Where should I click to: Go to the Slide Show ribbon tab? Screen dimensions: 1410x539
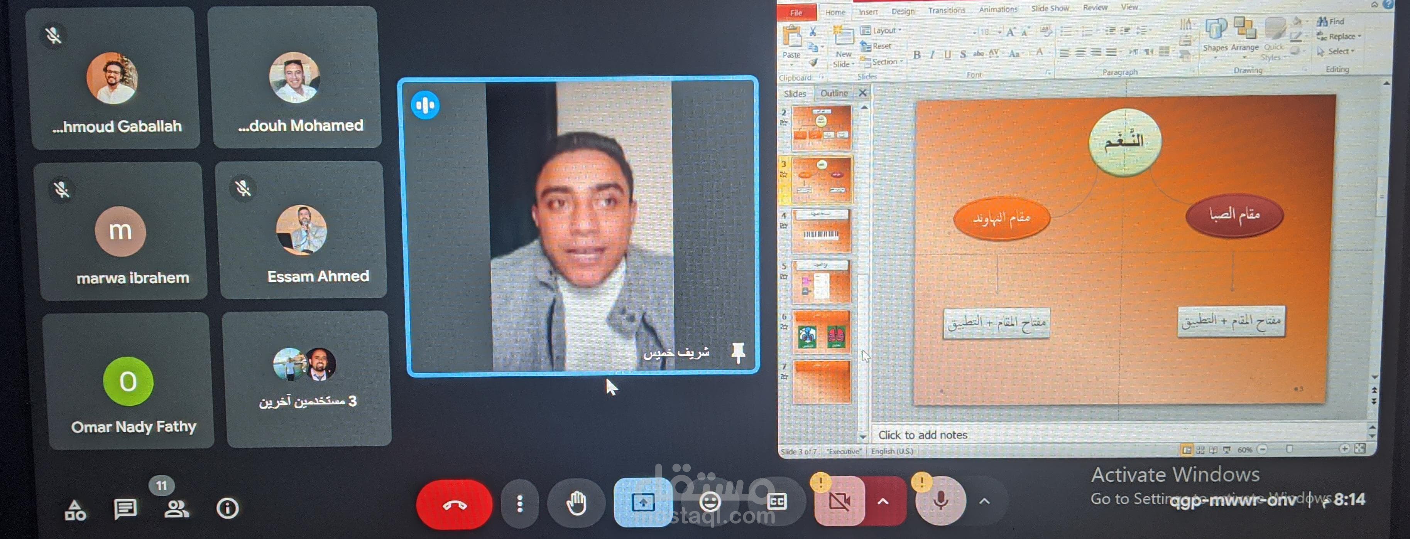pos(1050,8)
